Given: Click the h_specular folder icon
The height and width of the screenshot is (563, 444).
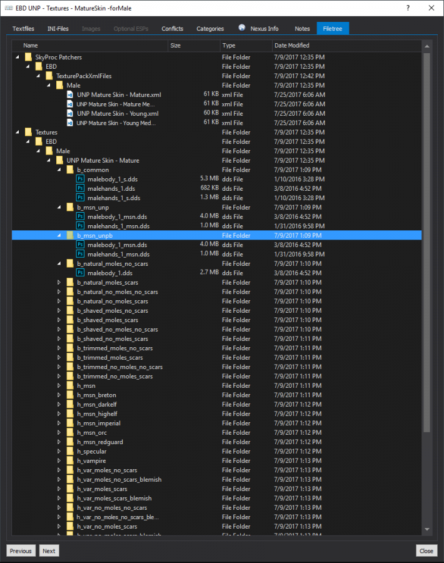Looking at the screenshot, I should [70, 451].
